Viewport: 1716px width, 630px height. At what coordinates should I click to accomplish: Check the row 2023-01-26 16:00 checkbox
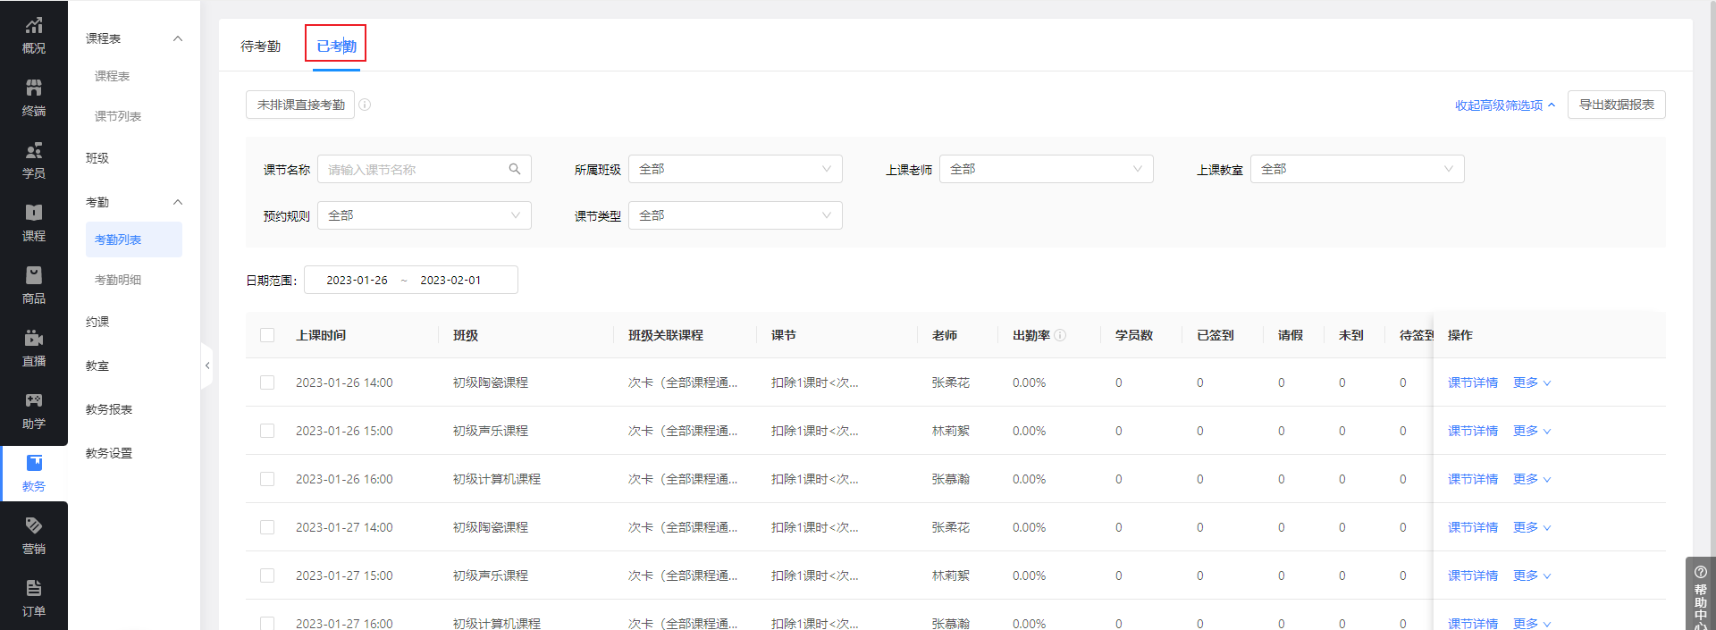pos(267,479)
